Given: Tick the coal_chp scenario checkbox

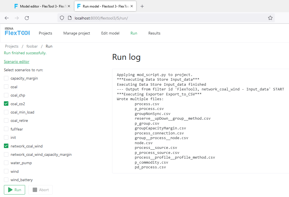Looking at the screenshot, I should point(6,95).
